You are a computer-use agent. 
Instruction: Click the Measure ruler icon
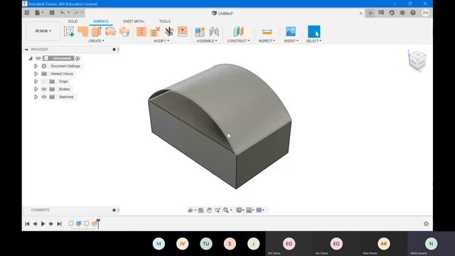[x=267, y=31]
